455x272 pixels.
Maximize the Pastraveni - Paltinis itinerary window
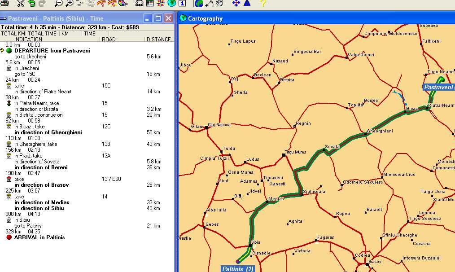click(158, 18)
